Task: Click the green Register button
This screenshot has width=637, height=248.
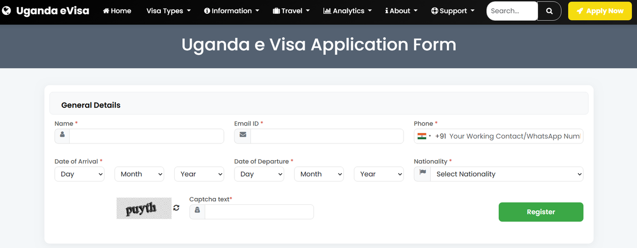Action: 541,212
